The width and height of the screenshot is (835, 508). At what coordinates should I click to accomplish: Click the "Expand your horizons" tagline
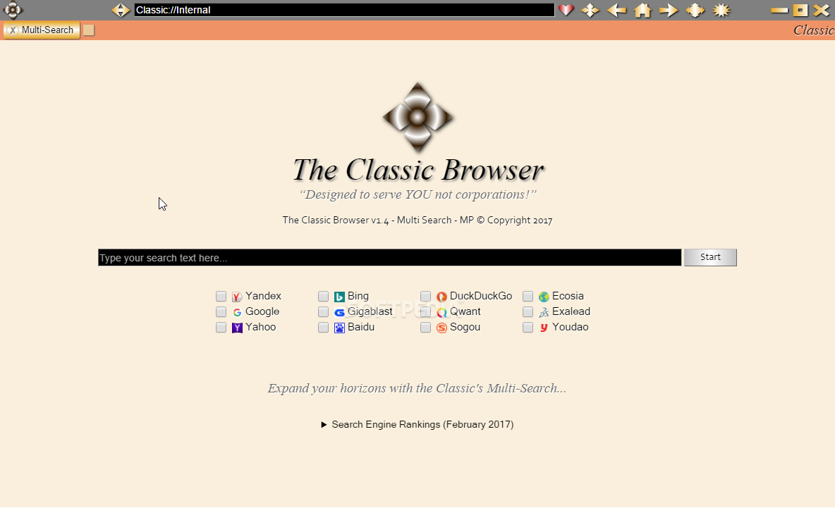(417, 388)
